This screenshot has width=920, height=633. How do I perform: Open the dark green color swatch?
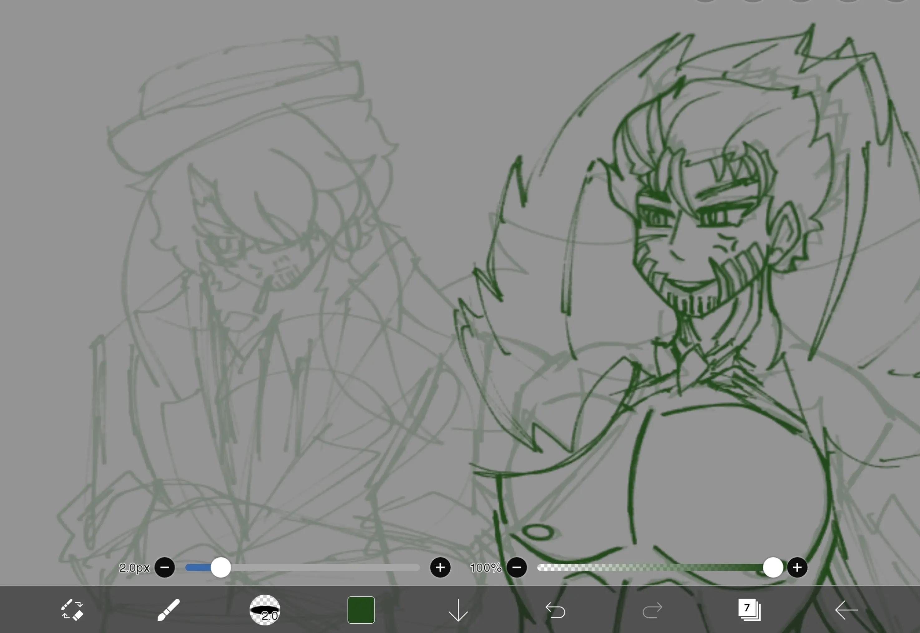361,610
